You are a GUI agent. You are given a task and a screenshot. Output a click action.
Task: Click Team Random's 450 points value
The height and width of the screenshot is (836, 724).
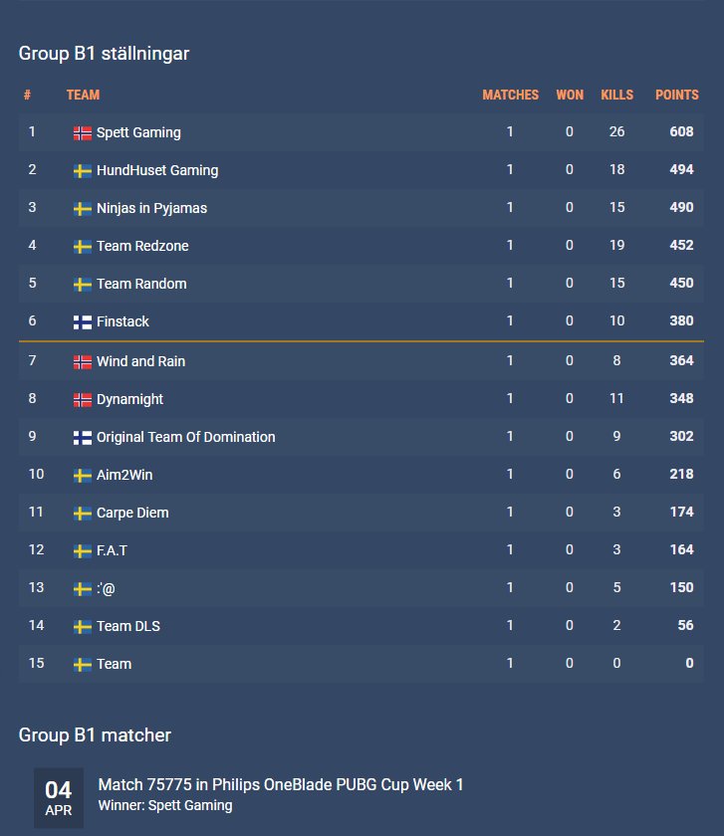click(682, 283)
